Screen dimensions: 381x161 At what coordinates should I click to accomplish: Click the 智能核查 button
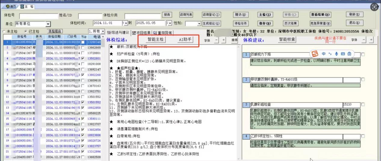pyautogui.click(x=287, y=39)
